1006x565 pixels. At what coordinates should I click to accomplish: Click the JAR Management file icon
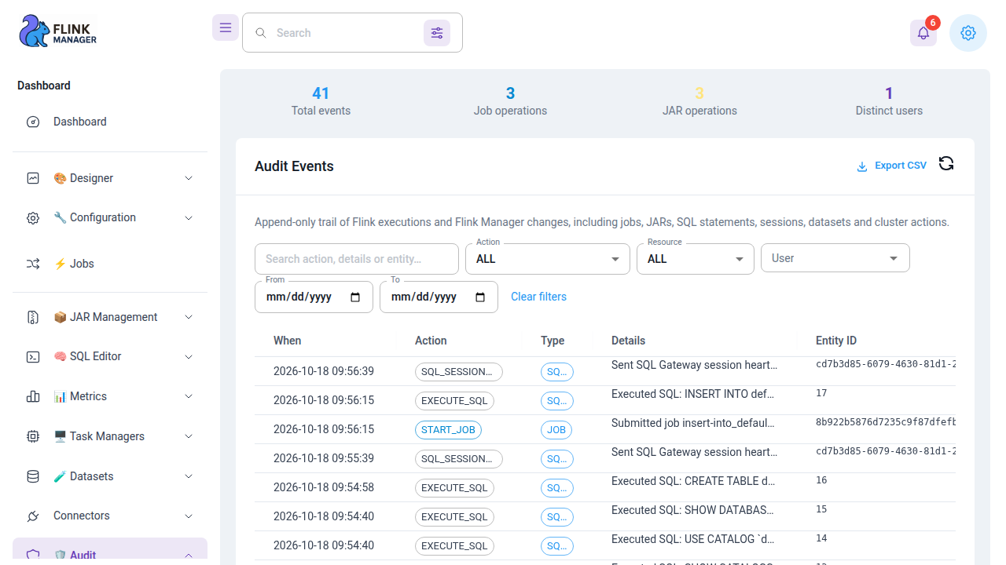click(33, 317)
